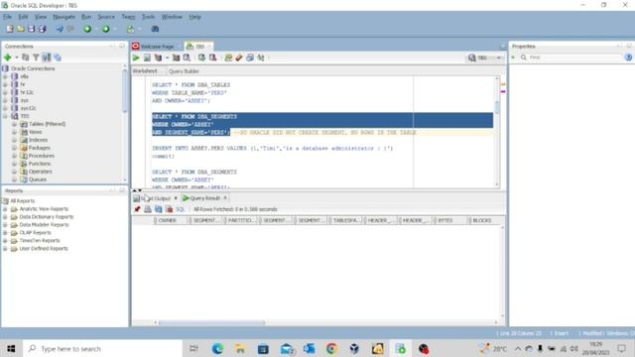Screen dimensions: 635x357
Task: Close the Query Result tab
Action: (225, 198)
